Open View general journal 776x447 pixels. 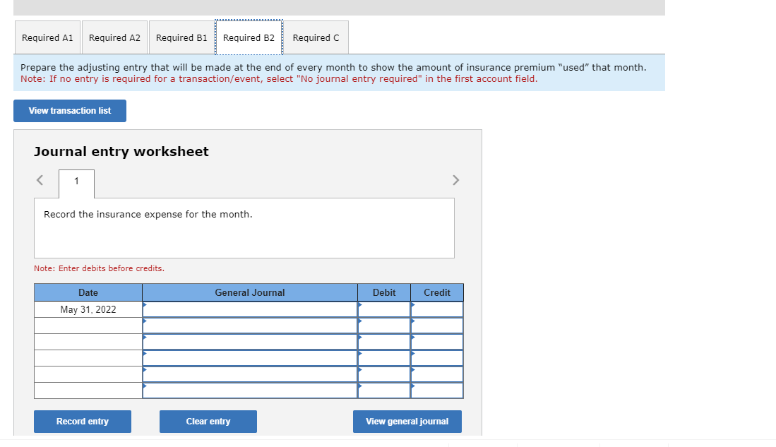point(407,422)
